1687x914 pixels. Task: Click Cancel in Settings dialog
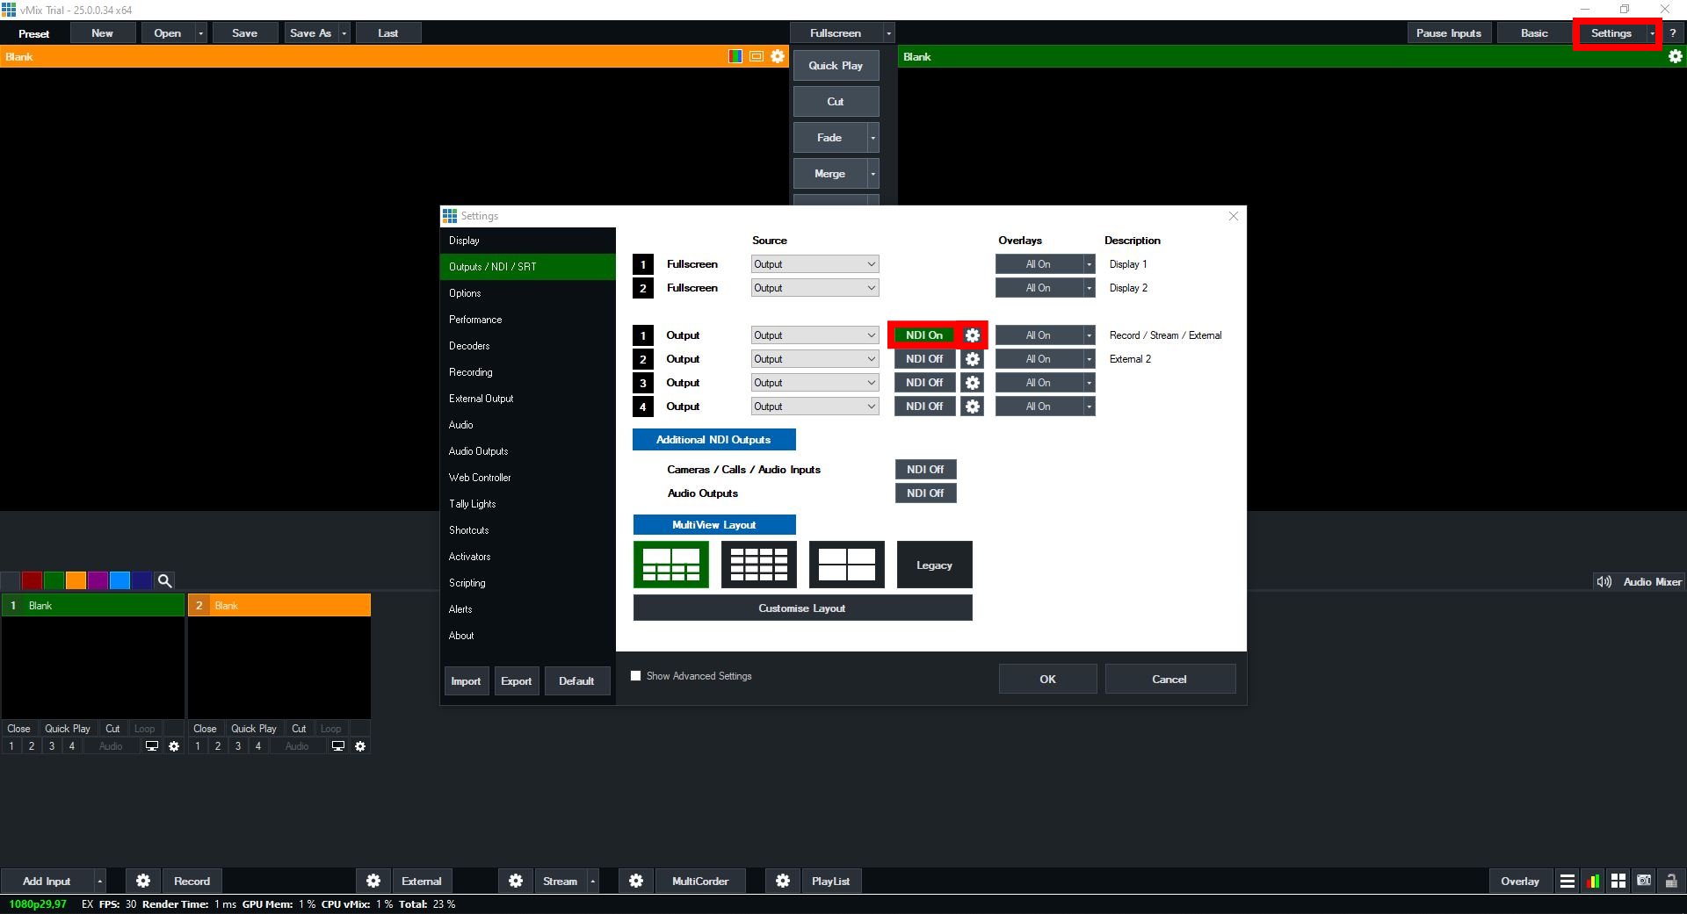point(1169,679)
